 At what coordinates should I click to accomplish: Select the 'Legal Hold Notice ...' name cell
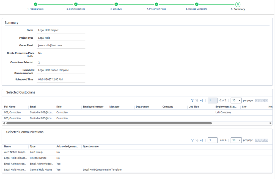pyautogui.click(x=15, y=170)
